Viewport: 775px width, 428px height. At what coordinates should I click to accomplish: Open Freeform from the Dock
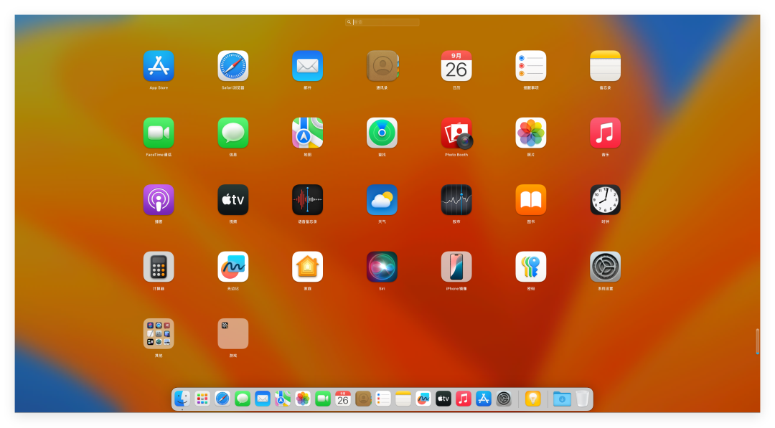coord(423,399)
